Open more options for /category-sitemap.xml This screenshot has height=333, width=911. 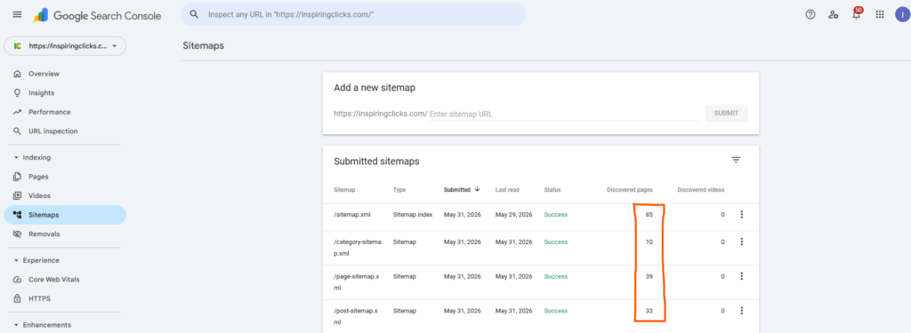pos(741,242)
